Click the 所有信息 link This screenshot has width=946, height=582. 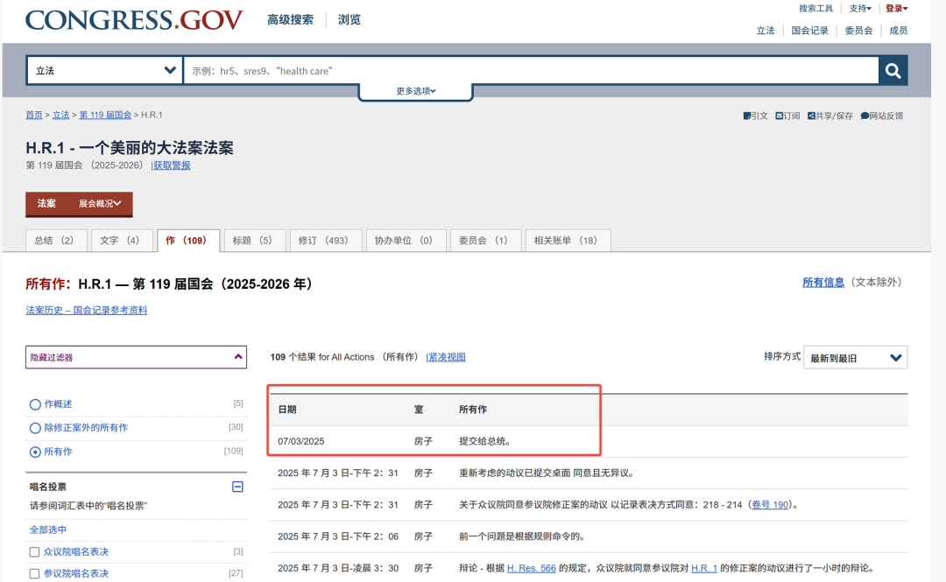point(822,283)
